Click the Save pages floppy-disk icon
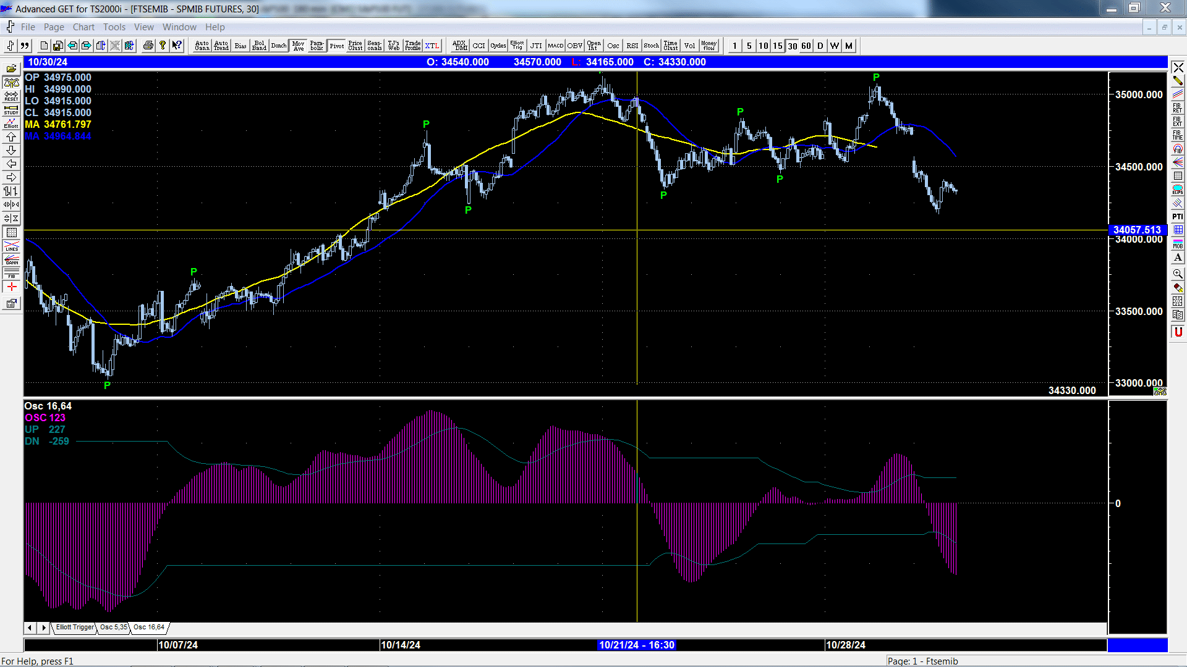 click(x=58, y=46)
